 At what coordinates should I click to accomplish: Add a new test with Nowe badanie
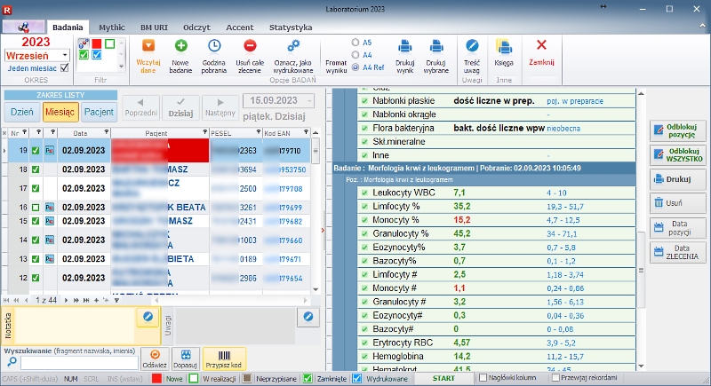click(x=181, y=45)
